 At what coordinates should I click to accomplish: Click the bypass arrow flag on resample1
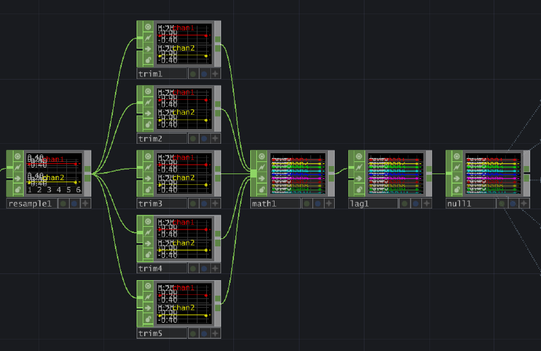(x=18, y=178)
